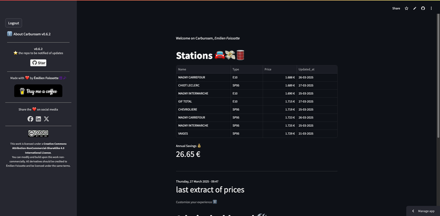Image resolution: width=440 pixels, height=216 pixels.
Task: Click the Share option in top bar
Action: coord(396,8)
